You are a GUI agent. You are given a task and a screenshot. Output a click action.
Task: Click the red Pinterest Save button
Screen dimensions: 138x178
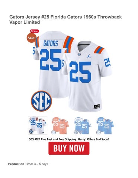click(35, 31)
